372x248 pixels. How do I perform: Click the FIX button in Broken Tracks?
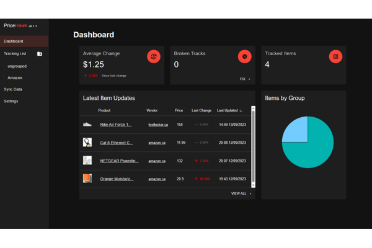point(245,79)
